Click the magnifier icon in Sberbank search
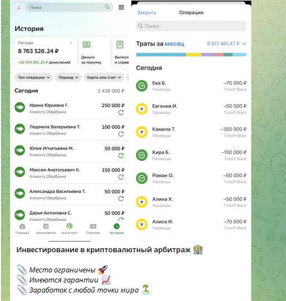The width and height of the screenshot is (286, 301). (x=108, y=7)
